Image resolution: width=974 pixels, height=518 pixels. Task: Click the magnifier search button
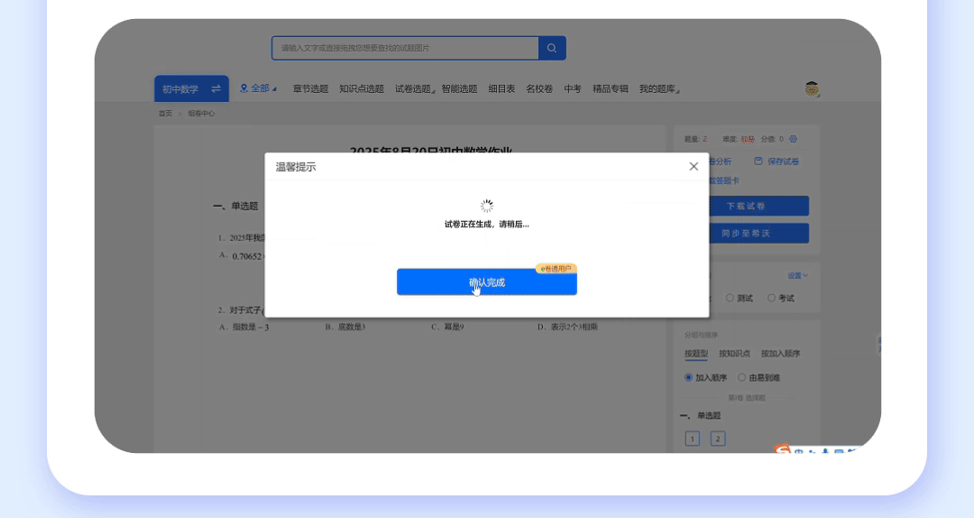click(x=552, y=48)
